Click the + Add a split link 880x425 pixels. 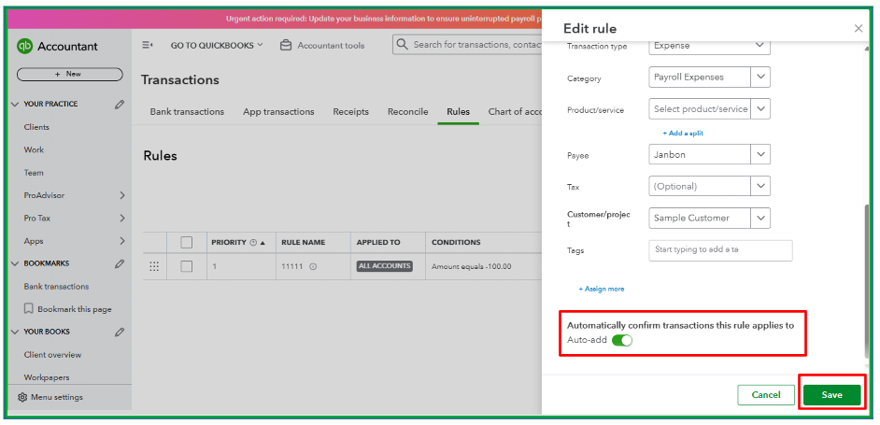(683, 134)
